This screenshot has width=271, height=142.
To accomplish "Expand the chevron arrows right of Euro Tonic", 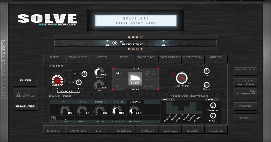I will 163,43.
